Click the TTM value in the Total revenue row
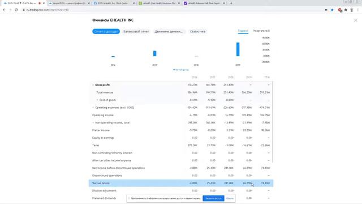The width and height of the screenshot is (362, 204). tap(265, 92)
